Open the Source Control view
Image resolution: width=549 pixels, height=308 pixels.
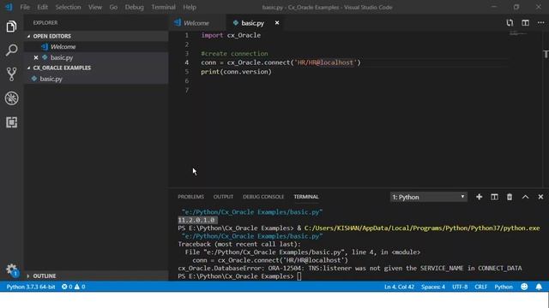(x=11, y=74)
